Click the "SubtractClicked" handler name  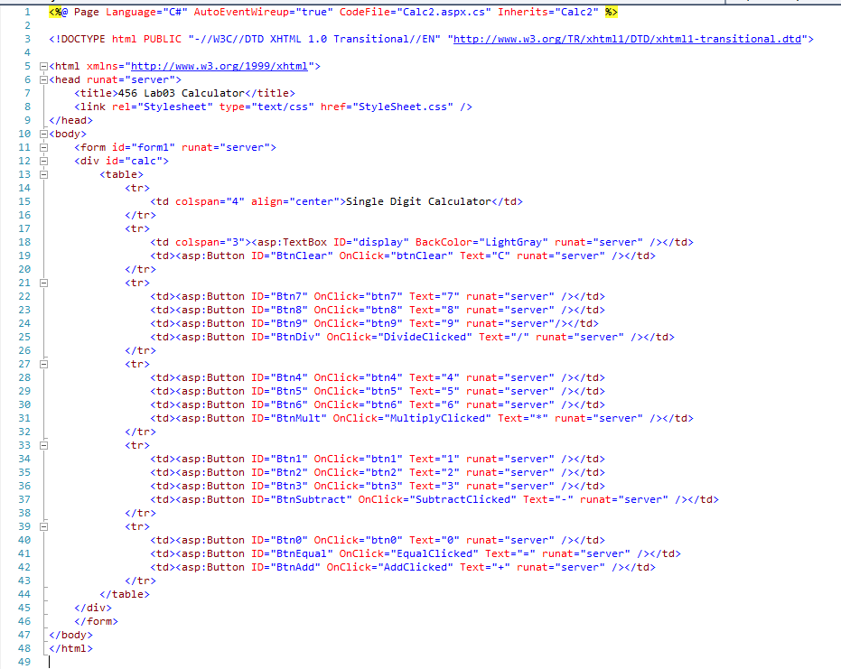(x=463, y=499)
